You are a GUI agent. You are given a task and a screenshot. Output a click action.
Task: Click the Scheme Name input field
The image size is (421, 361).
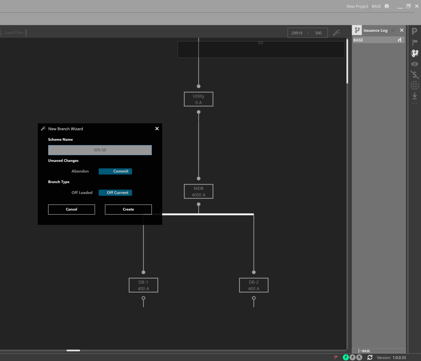[100, 150]
